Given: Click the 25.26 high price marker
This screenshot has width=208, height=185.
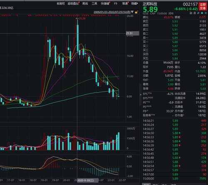Looking at the screenshot, I should tap(82, 19).
